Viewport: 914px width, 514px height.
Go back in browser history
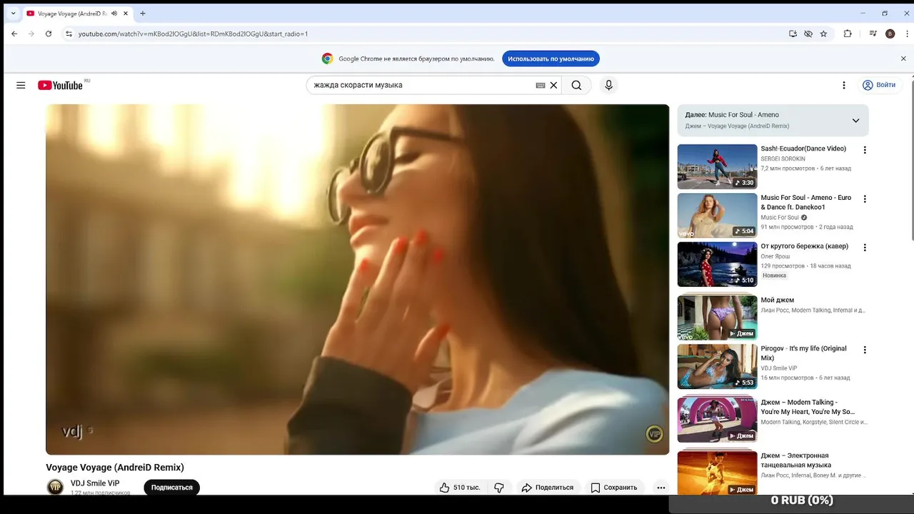14,34
